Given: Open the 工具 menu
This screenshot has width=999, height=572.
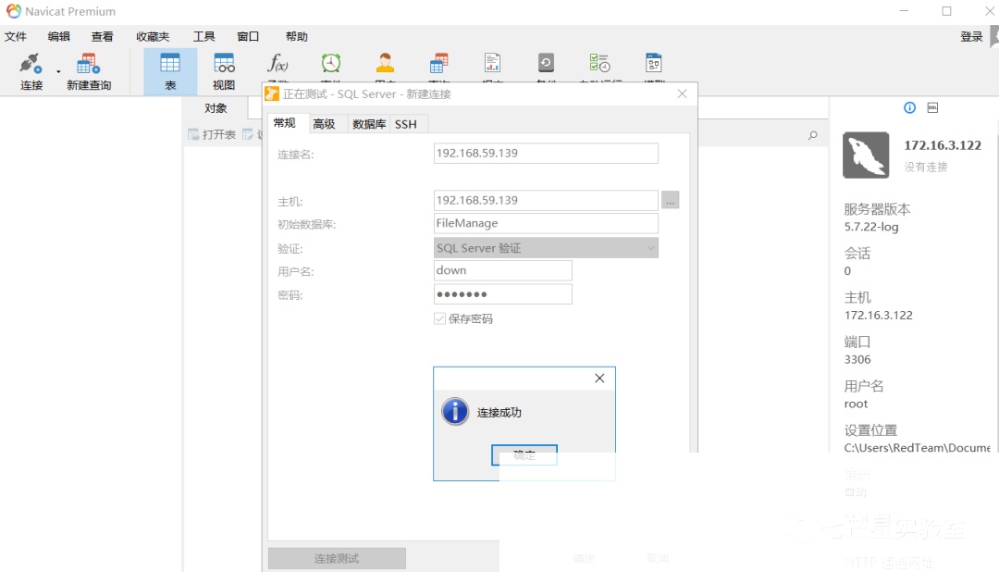Looking at the screenshot, I should 203,36.
